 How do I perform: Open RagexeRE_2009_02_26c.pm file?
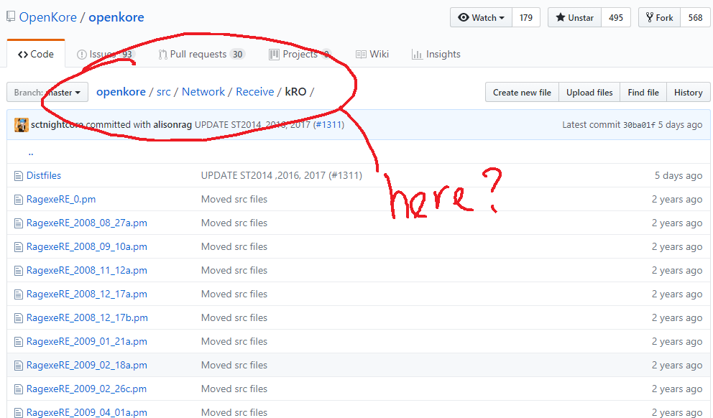(86, 389)
